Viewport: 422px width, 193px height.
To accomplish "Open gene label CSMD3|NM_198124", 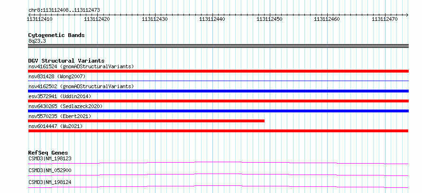I will [x=50, y=182].
